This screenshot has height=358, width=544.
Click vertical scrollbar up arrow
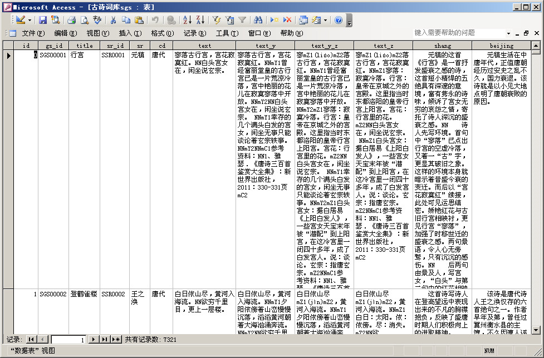click(x=536, y=46)
